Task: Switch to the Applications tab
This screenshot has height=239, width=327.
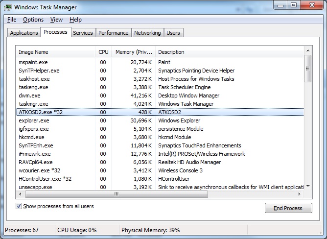Action: click(x=24, y=33)
